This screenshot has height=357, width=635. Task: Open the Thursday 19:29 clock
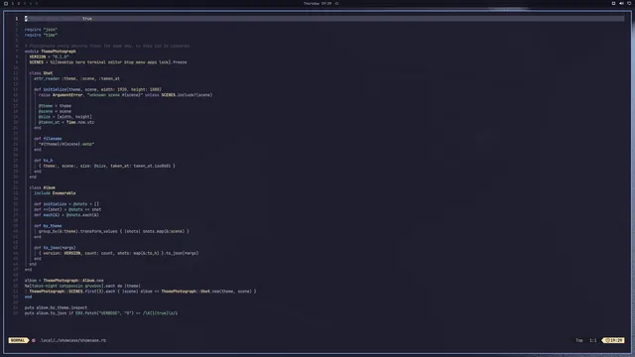tap(317, 3)
